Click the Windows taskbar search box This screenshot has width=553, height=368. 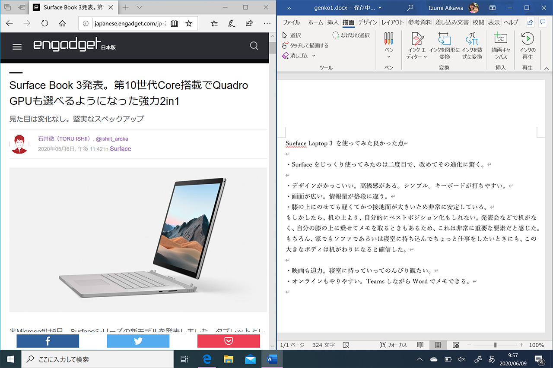pyautogui.click(x=97, y=359)
